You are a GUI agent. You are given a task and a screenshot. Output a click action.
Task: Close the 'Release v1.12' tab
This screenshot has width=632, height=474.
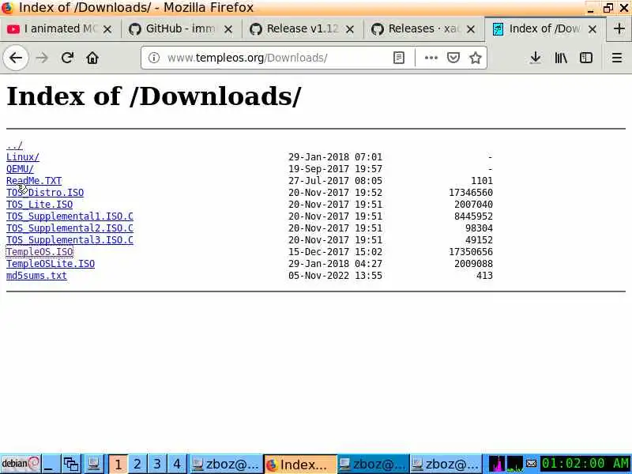(x=350, y=29)
